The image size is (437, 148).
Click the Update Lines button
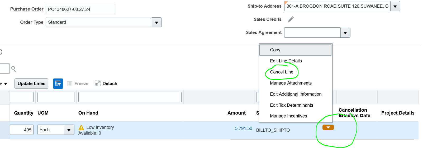(x=31, y=83)
